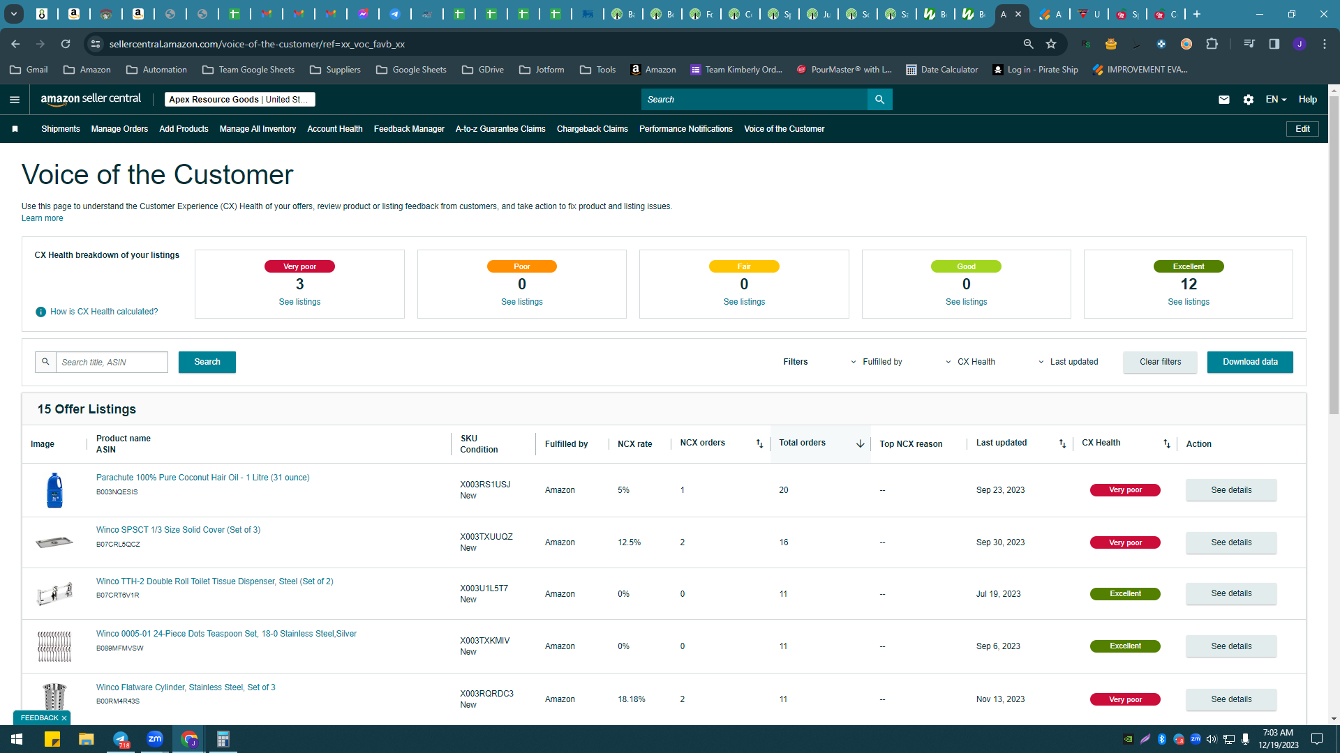Open Feedback Manager
The image size is (1340, 753).
(409, 129)
